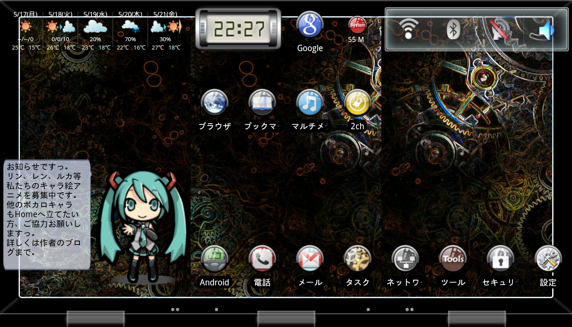Toggle the blue speaker sound setting

pyautogui.click(x=546, y=30)
